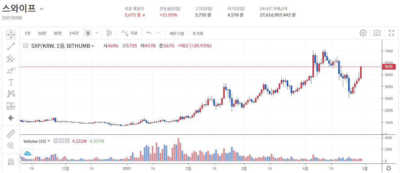400x173 pixels.
Task: Click the 새로고침 refresh button
Action: pos(177,33)
